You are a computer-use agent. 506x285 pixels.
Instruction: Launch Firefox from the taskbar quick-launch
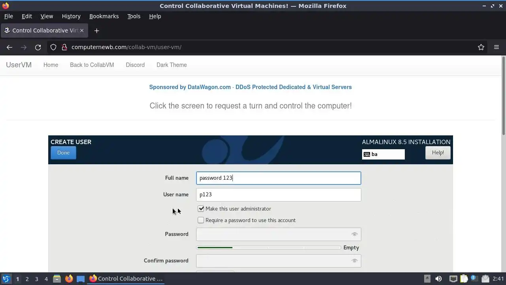click(x=69, y=279)
